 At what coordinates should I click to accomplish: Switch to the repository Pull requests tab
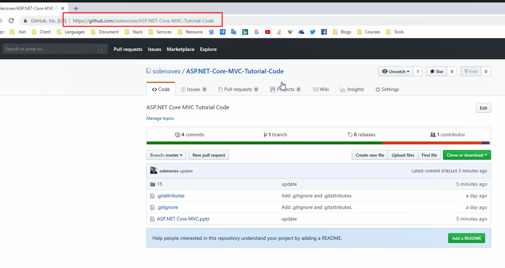coord(239,89)
